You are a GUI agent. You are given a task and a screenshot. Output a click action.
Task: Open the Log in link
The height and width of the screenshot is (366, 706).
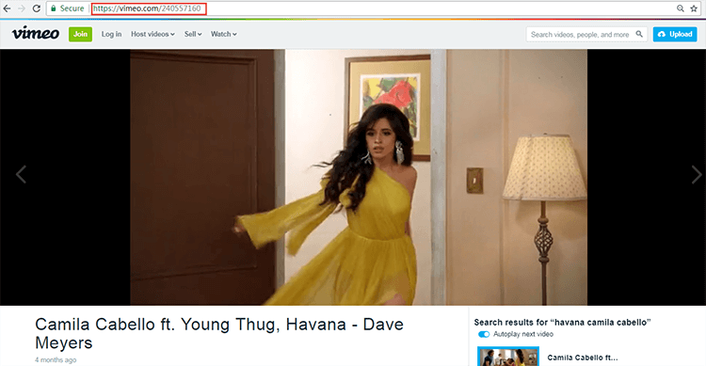pyautogui.click(x=111, y=34)
